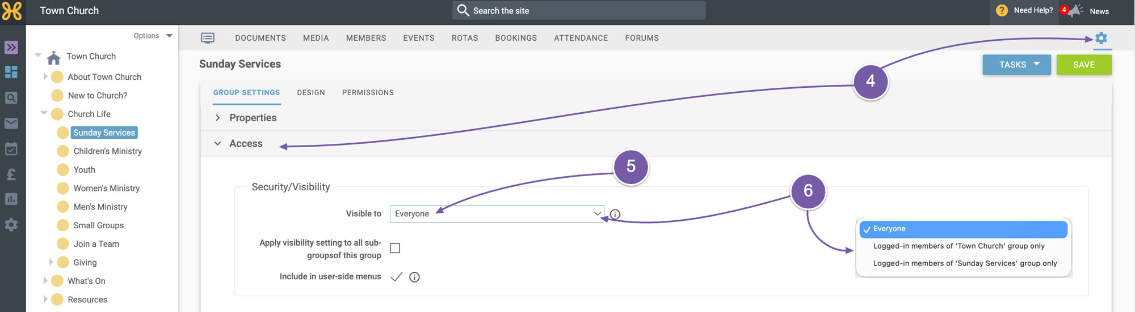1135x312 pixels.
Task: Select the Everyone option
Action: tap(964, 229)
